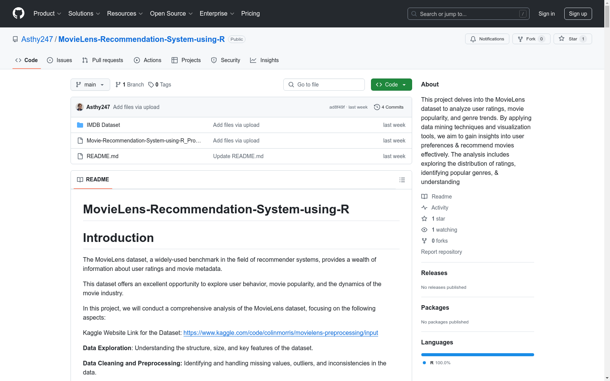Open the README.md file
The height and width of the screenshot is (381, 610).
point(103,156)
